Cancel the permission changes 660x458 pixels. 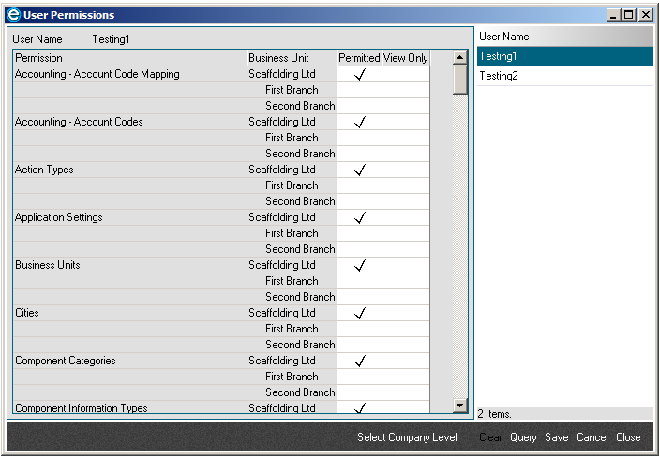tap(592, 437)
